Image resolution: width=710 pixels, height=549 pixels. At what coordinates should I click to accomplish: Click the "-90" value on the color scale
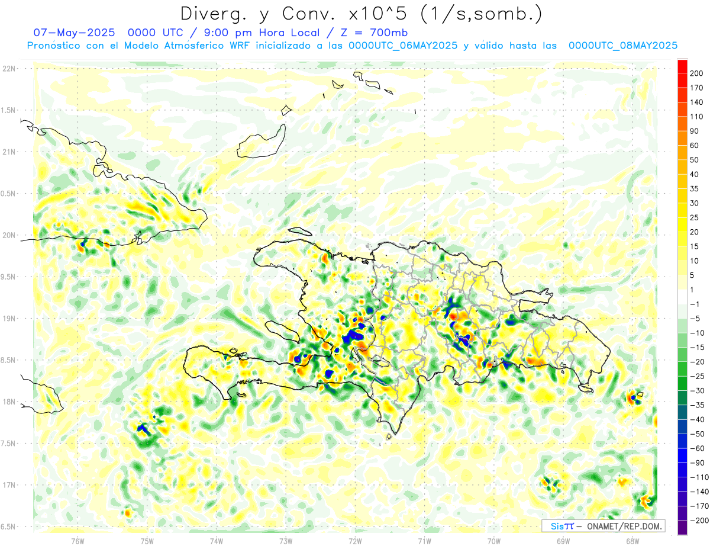[x=696, y=463]
